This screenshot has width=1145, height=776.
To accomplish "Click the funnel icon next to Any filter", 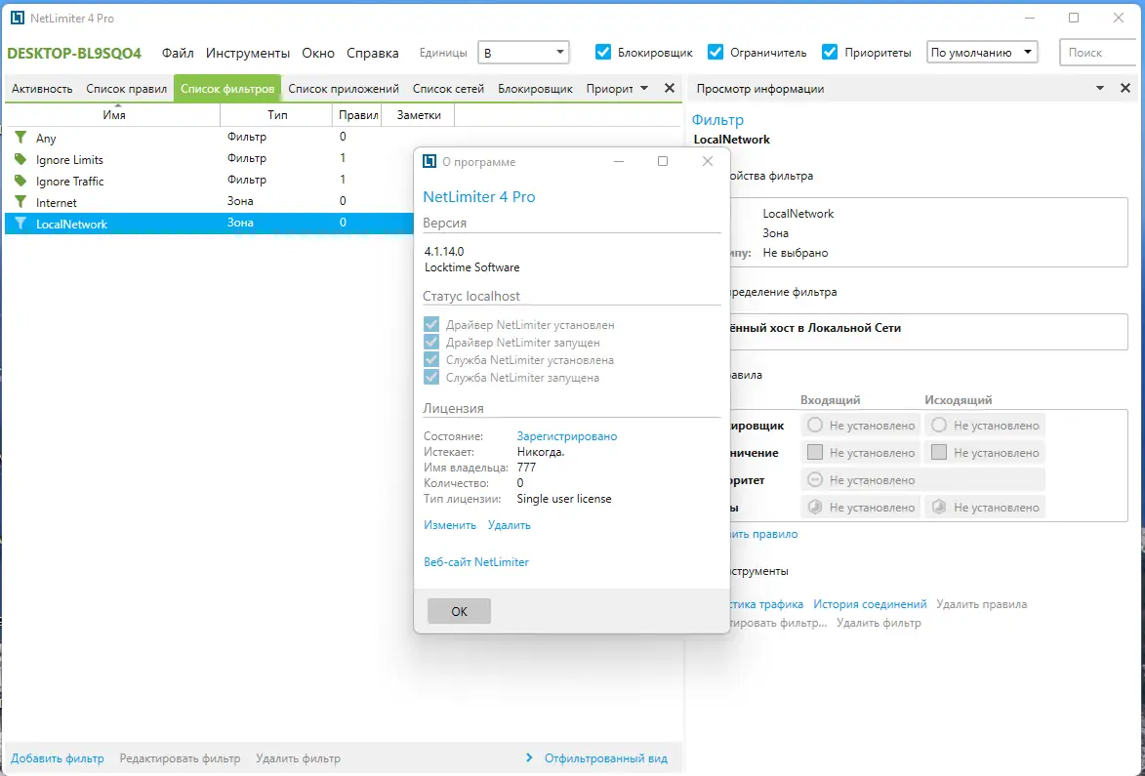I will pyautogui.click(x=20, y=138).
